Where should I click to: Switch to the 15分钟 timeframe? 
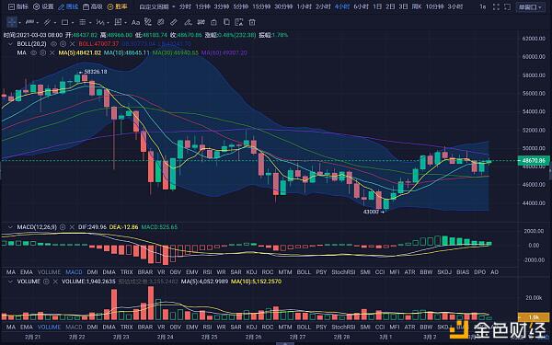(261, 6)
